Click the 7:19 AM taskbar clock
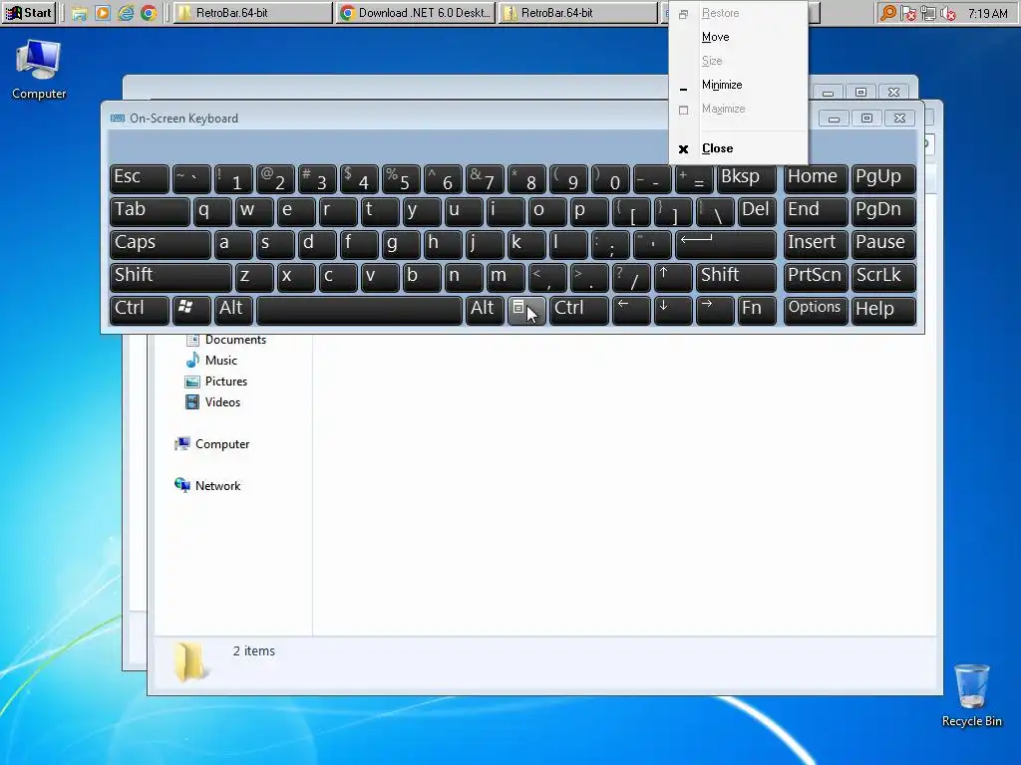The height and width of the screenshot is (765, 1021). pyautogui.click(x=987, y=13)
